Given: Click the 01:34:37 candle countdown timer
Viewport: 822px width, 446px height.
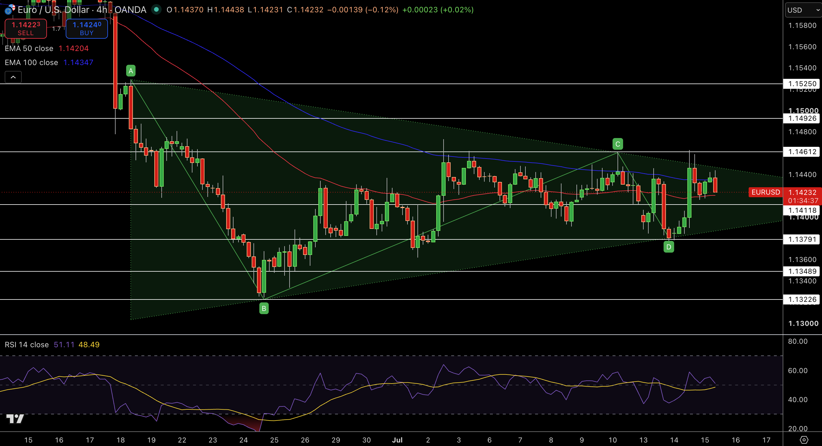Looking at the screenshot, I should click(803, 200).
